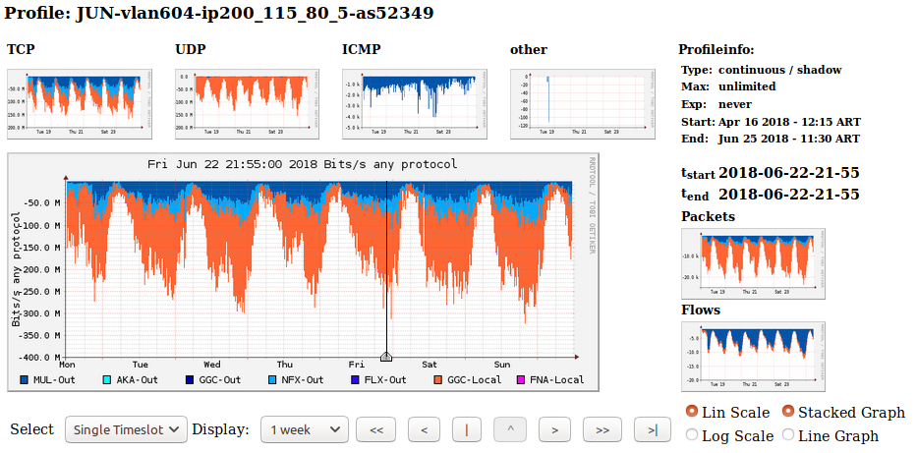Click the '>' step forward button
The height and width of the screenshot is (453, 917).
pyautogui.click(x=554, y=429)
